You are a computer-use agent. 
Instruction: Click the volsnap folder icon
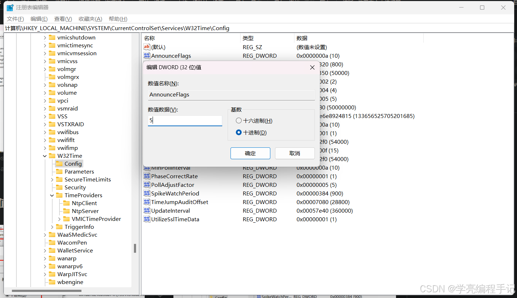point(52,85)
